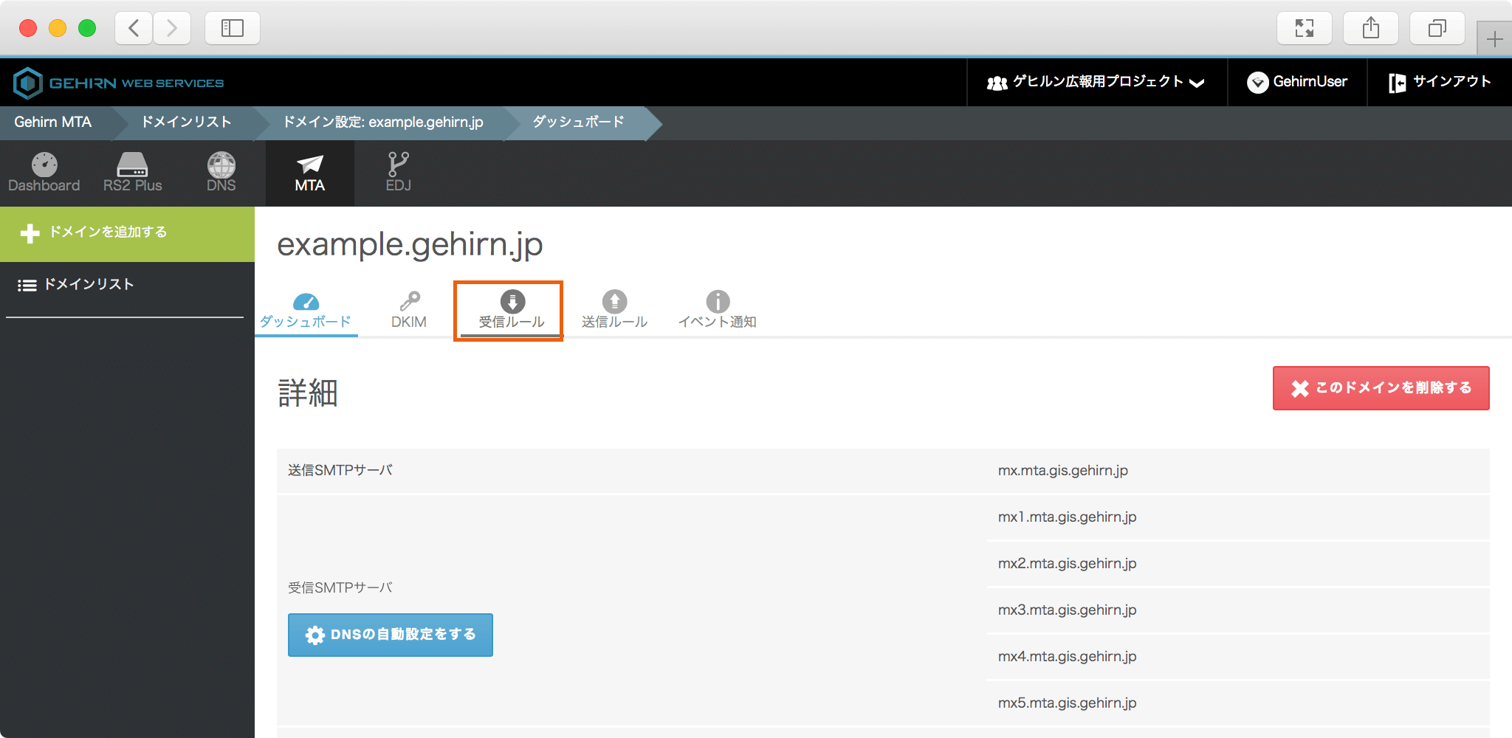Open the EDJ branch icon
Viewport: 1512px width, 738px height.
click(x=398, y=173)
